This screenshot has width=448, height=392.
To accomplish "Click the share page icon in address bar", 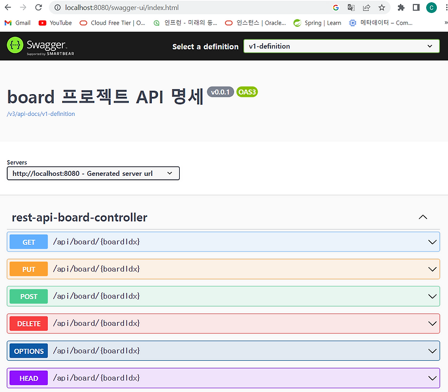I will pyautogui.click(x=366, y=8).
